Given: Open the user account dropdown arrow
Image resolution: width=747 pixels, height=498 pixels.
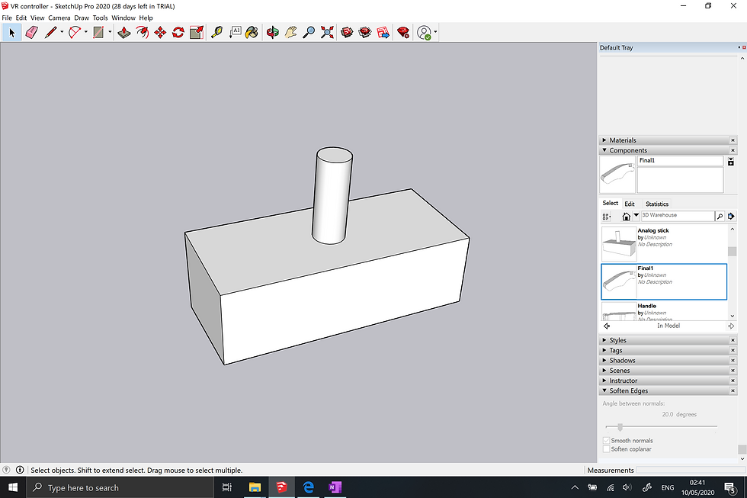Looking at the screenshot, I should tap(435, 32).
